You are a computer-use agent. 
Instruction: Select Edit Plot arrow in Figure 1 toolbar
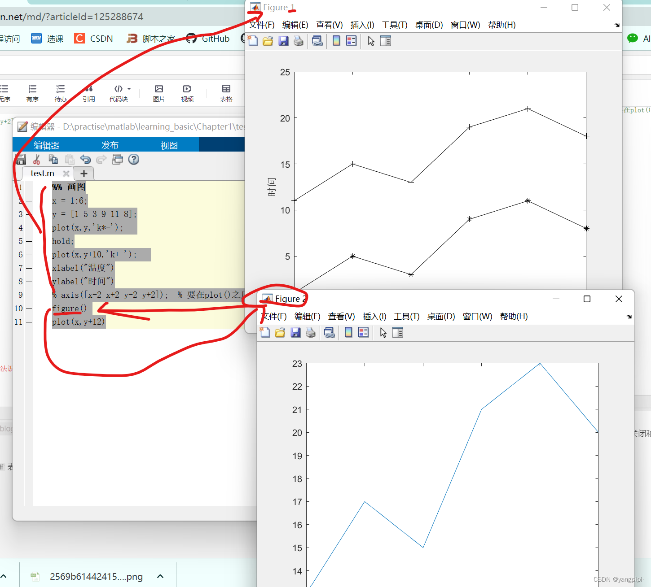click(x=371, y=41)
